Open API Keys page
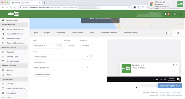This screenshot has width=185, height=99. click(x=10, y=84)
